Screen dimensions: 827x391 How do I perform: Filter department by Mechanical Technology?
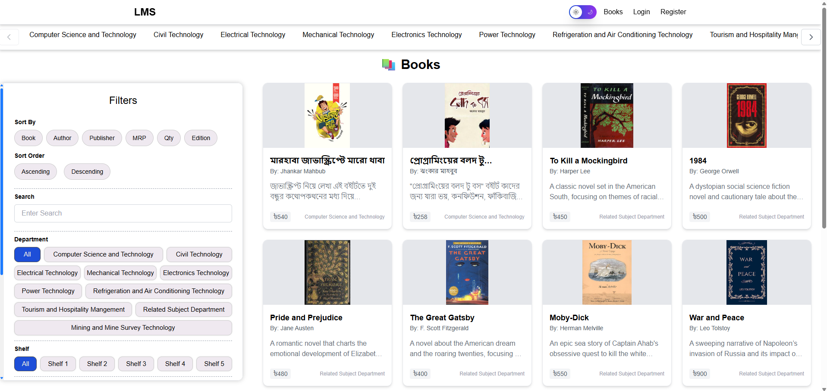point(120,273)
